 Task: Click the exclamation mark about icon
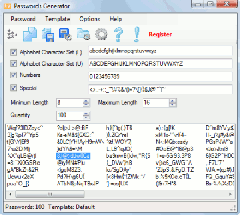136,34
